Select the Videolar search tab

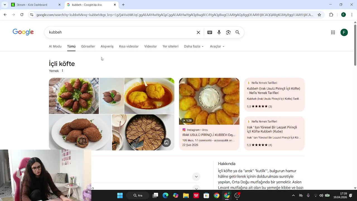click(x=150, y=46)
